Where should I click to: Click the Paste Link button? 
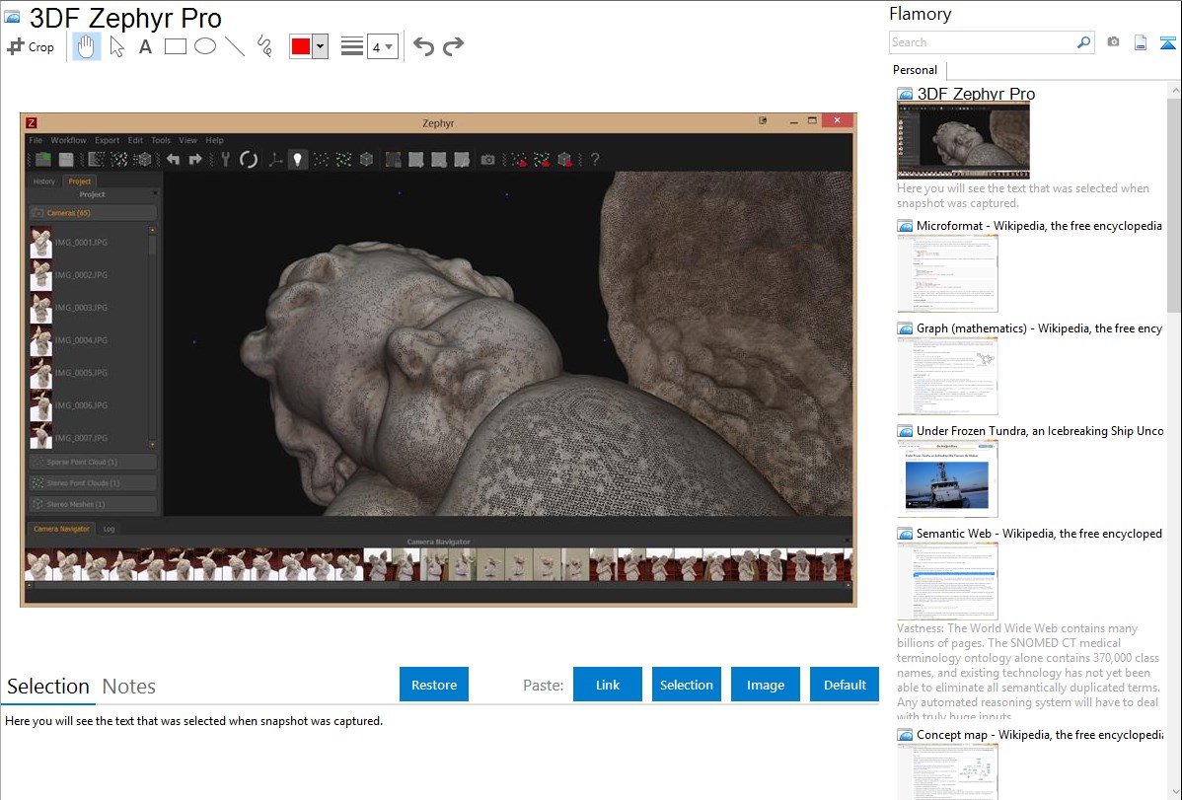click(x=608, y=685)
